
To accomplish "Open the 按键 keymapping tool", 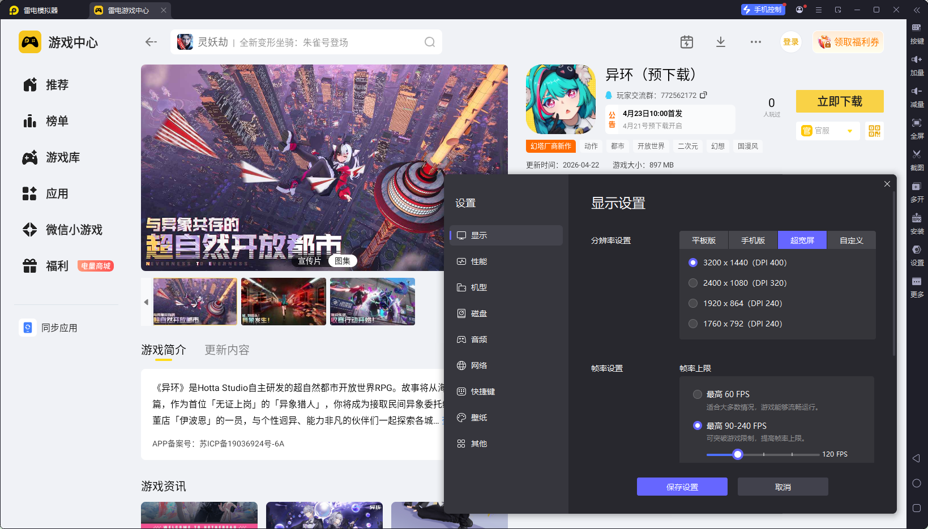I will [917, 33].
